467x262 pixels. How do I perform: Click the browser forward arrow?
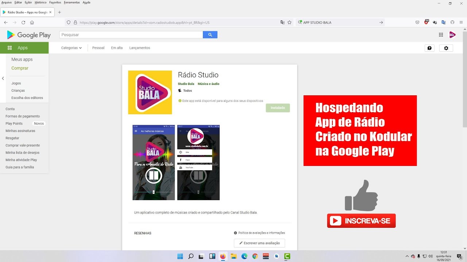15,23
